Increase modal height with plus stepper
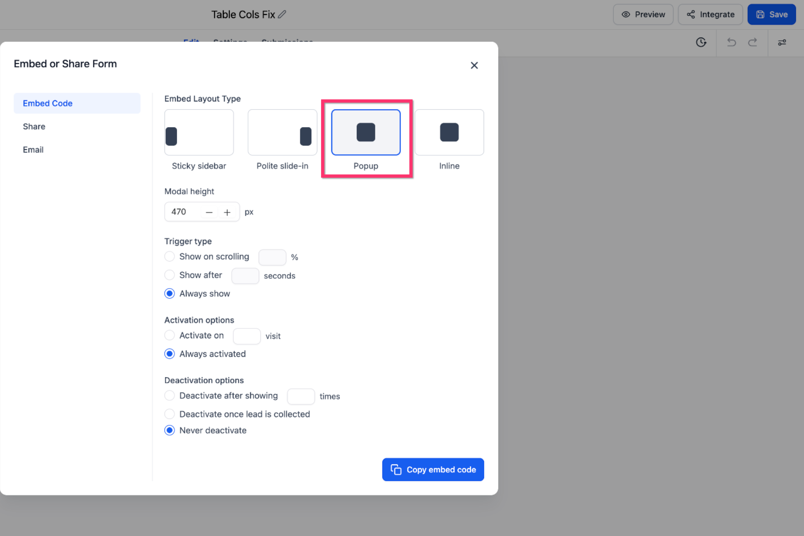 click(x=227, y=212)
